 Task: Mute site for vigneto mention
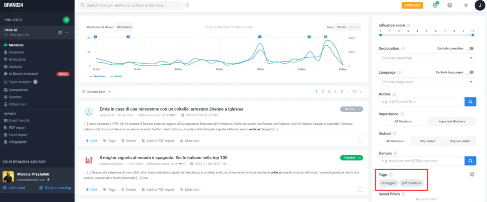(189, 190)
